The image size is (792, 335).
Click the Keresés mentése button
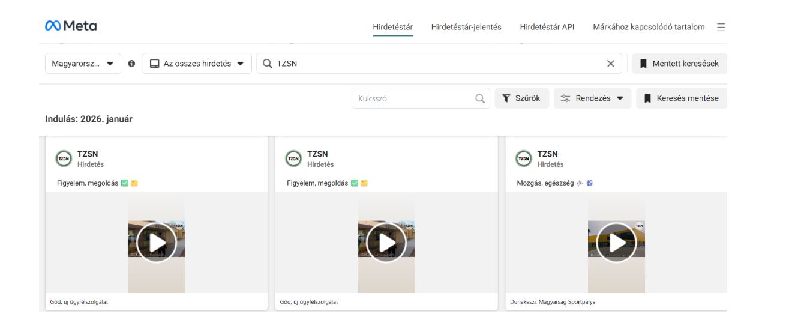coord(682,98)
